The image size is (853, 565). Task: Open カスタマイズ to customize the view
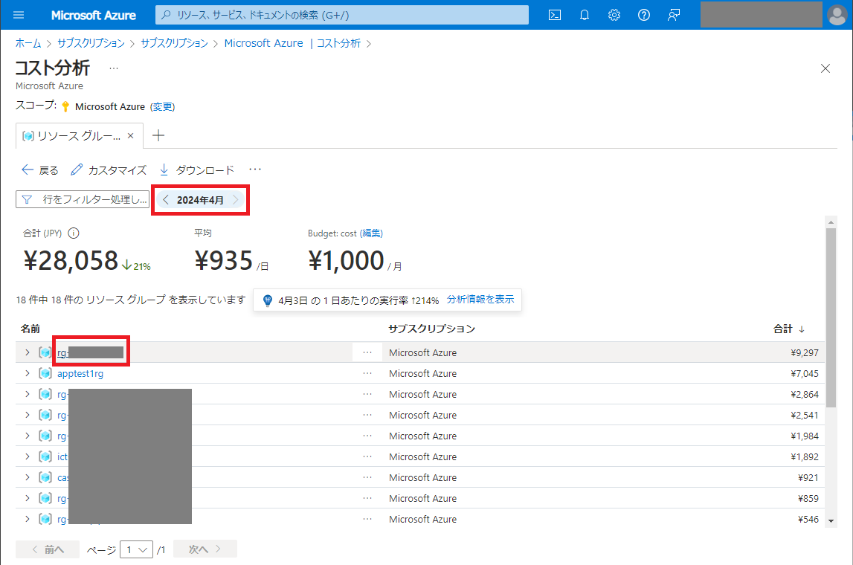click(x=109, y=170)
